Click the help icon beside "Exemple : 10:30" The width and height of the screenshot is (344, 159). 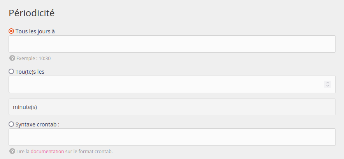[x=12, y=59]
